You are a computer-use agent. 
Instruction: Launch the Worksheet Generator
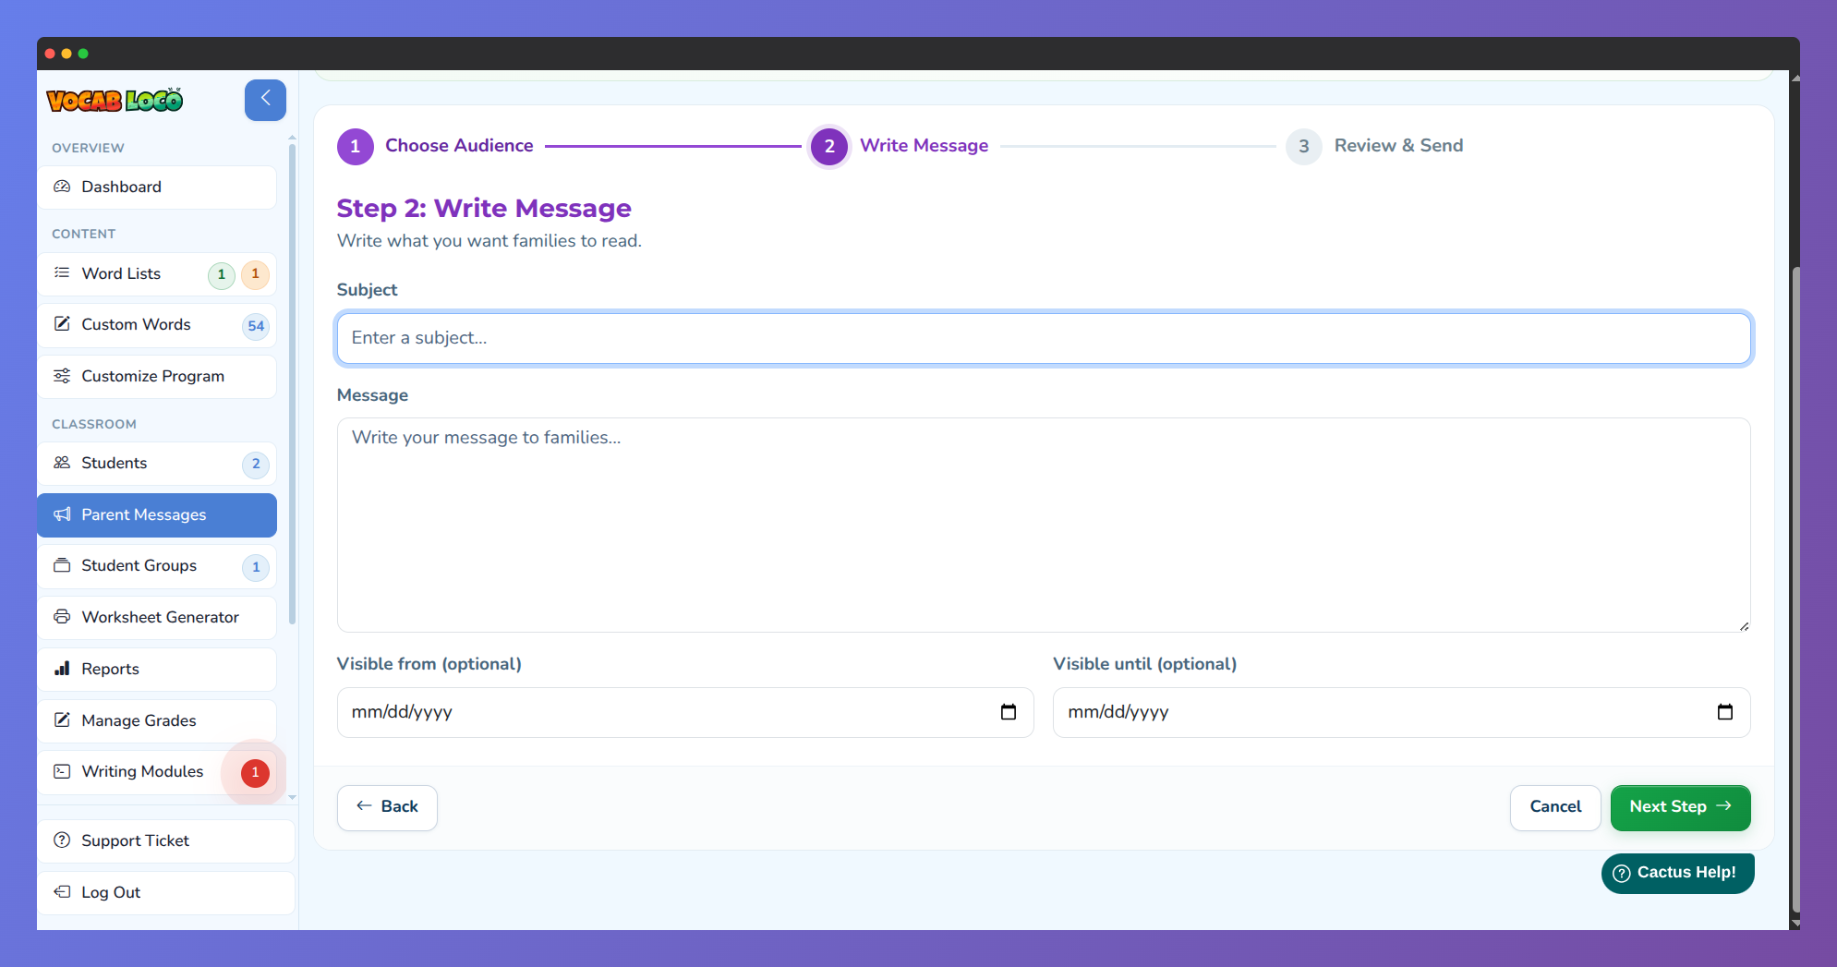click(157, 618)
